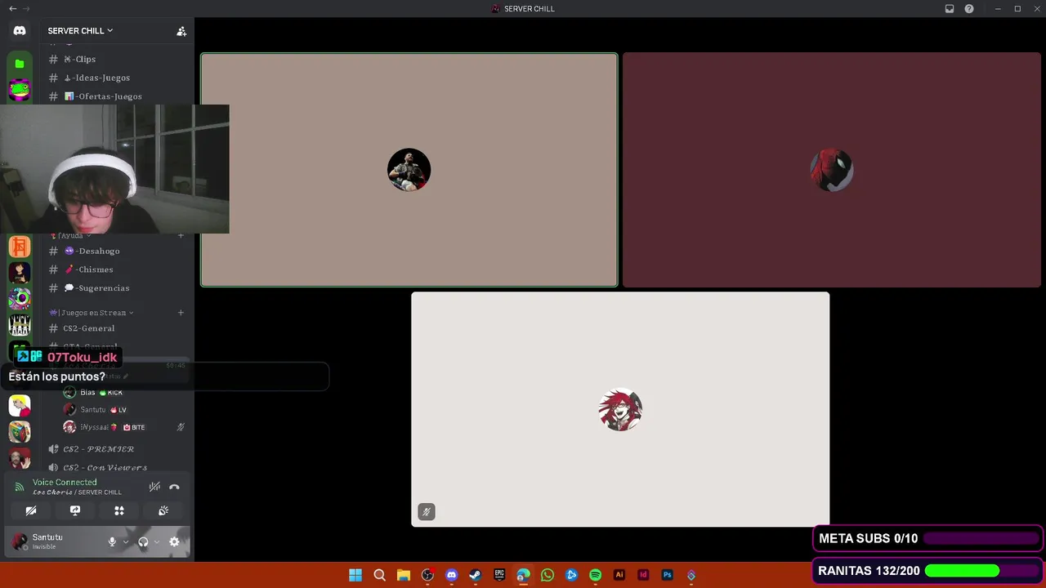The height and width of the screenshot is (588, 1046).
Task: Open user settings gear
Action: click(174, 541)
